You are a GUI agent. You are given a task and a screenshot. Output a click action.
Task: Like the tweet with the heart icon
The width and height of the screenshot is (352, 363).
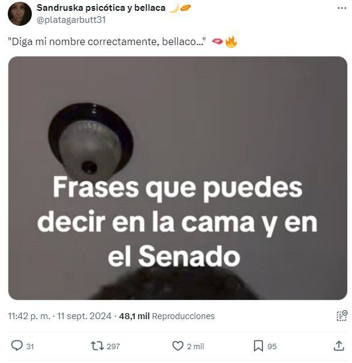point(178,346)
